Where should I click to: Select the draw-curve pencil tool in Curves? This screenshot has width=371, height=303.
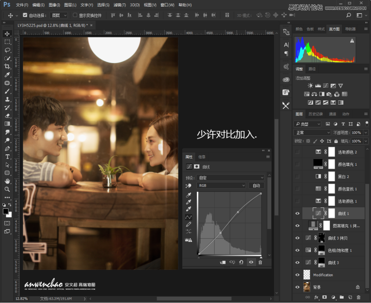coord(188,224)
